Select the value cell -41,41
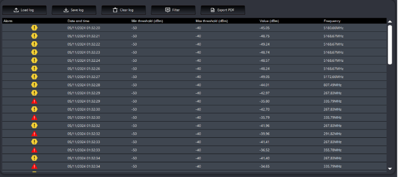Image resolution: width=398 pixels, height=177 pixels. click(264, 142)
